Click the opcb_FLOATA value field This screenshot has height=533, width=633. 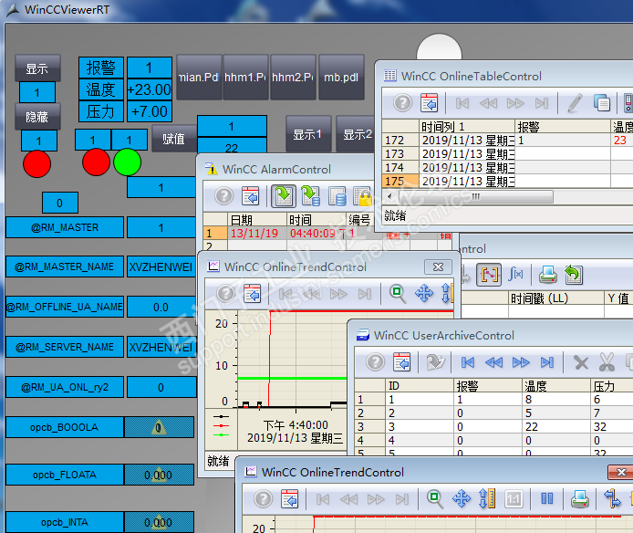[159, 475]
